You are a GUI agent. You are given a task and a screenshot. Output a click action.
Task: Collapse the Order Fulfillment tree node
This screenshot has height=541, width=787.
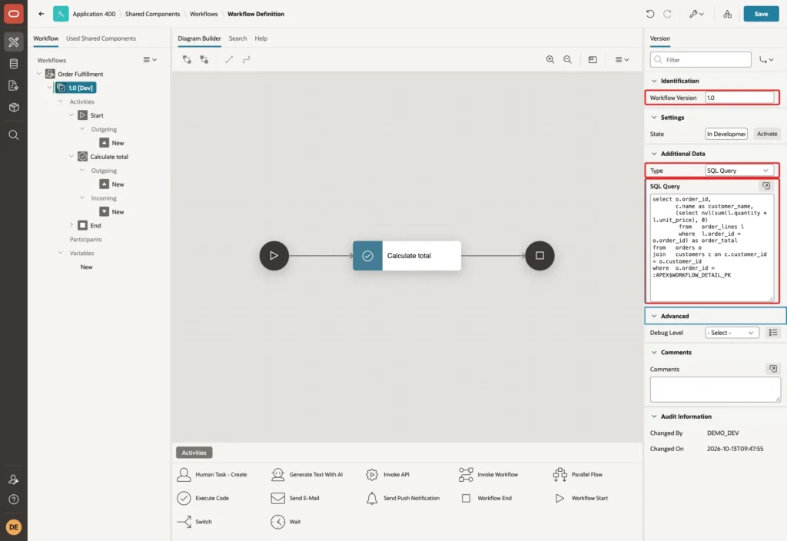(x=38, y=74)
